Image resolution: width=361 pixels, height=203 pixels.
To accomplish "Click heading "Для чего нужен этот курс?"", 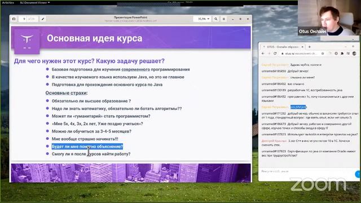I will 54,61.
